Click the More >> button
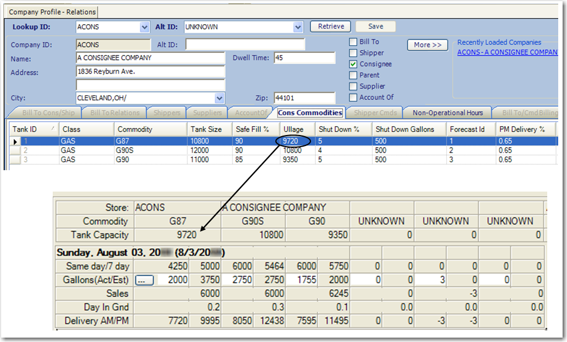This screenshot has height=342, width=567. click(427, 45)
